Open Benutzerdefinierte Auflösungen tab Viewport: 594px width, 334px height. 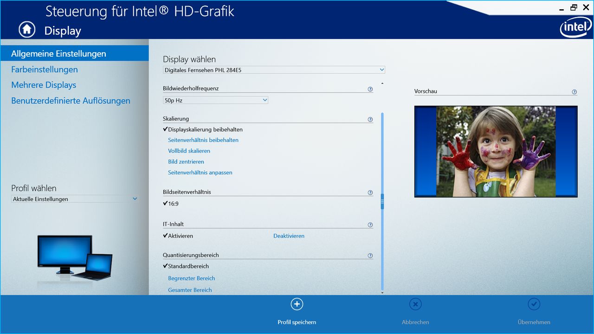[x=71, y=101]
